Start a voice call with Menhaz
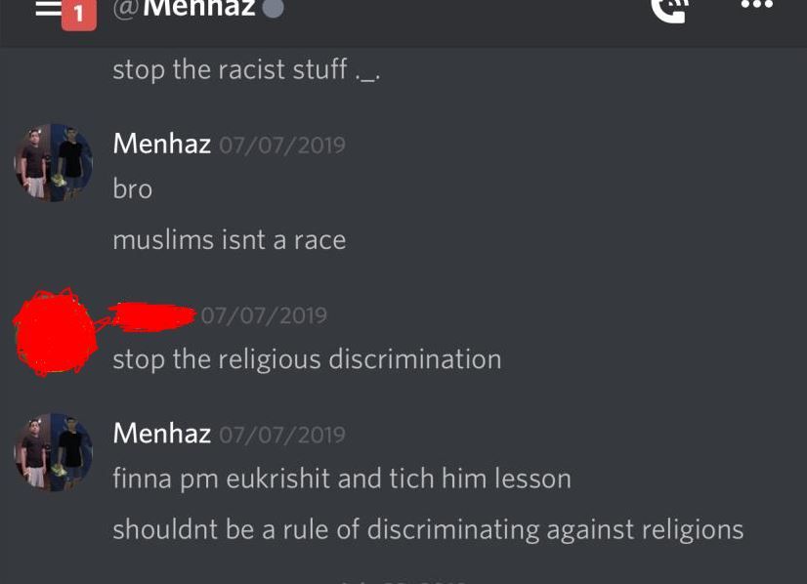The width and height of the screenshot is (807, 584). tap(669, 11)
